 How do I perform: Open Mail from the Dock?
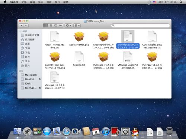click(57, 131)
